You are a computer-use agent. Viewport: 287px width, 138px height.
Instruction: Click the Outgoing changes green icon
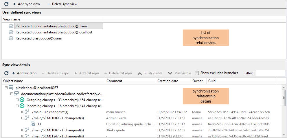point(22,100)
